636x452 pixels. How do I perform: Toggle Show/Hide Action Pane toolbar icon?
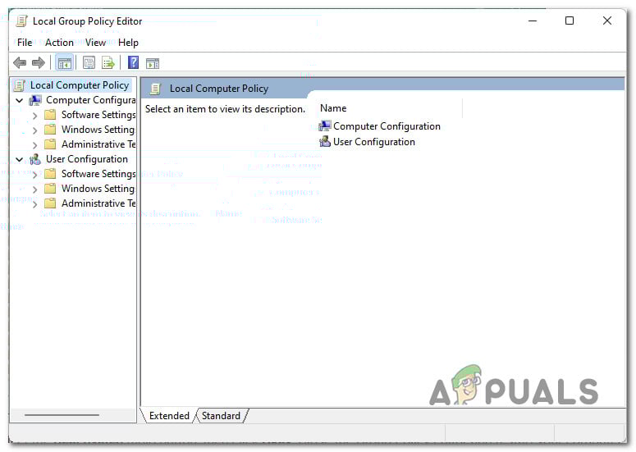pyautogui.click(x=153, y=63)
